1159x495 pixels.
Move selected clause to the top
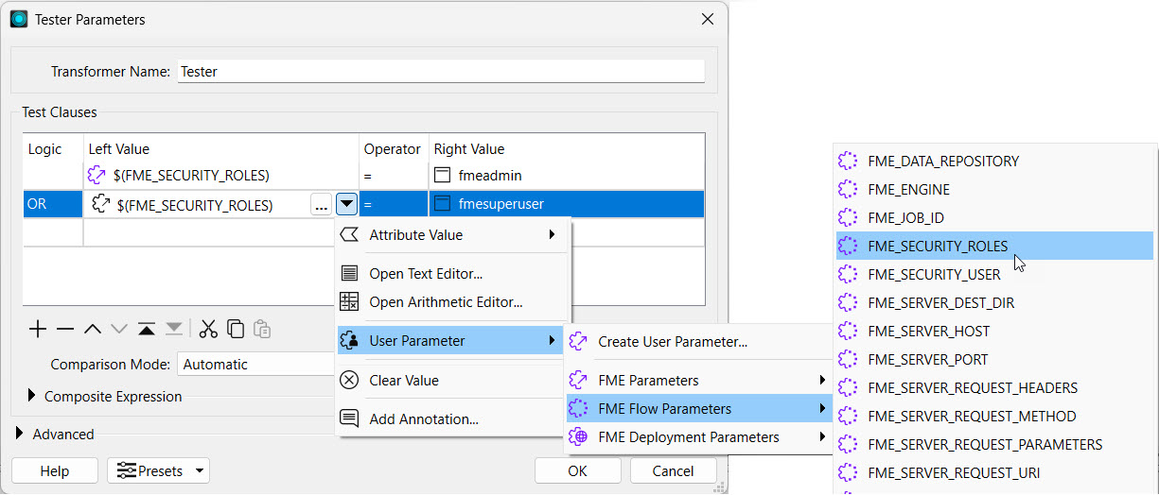tap(147, 329)
